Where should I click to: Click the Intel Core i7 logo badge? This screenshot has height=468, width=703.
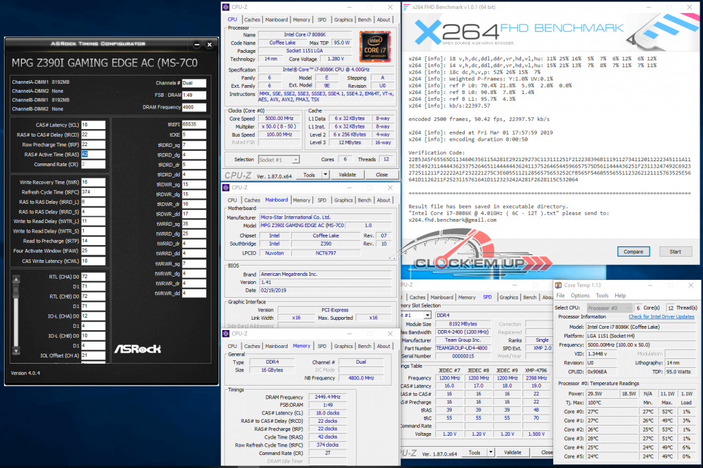click(375, 47)
